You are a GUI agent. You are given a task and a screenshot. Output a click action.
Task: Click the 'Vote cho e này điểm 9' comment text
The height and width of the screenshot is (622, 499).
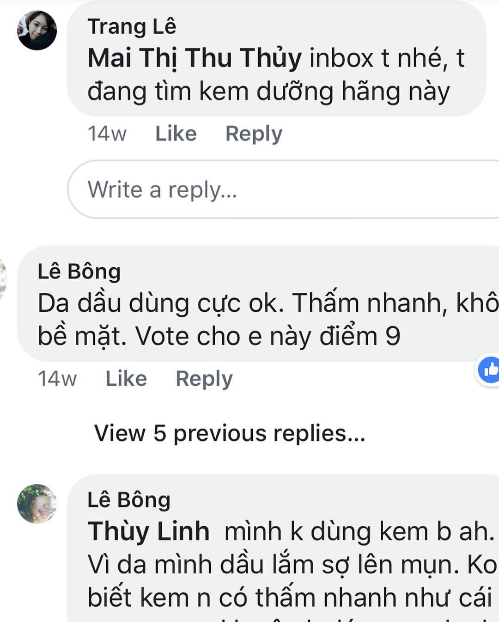(x=268, y=336)
